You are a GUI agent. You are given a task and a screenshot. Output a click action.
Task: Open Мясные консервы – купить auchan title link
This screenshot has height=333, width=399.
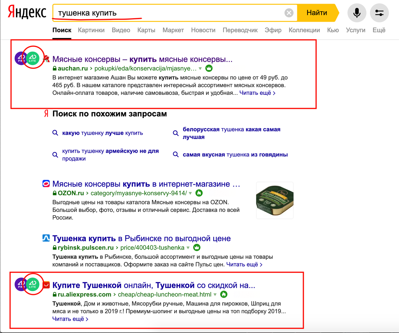(x=142, y=60)
